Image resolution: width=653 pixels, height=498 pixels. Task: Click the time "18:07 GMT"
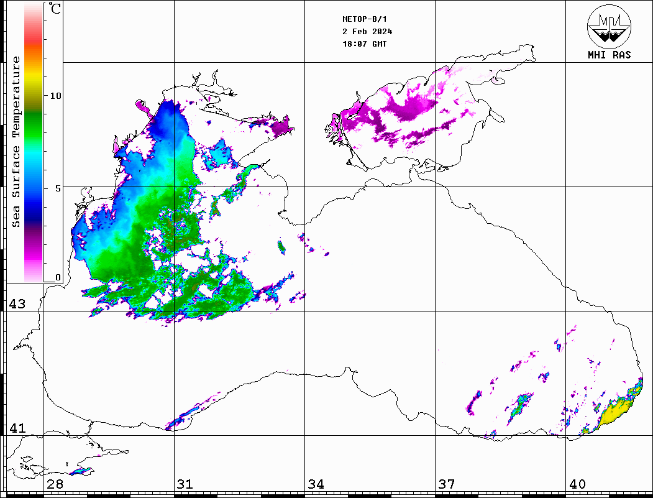pyautogui.click(x=365, y=44)
